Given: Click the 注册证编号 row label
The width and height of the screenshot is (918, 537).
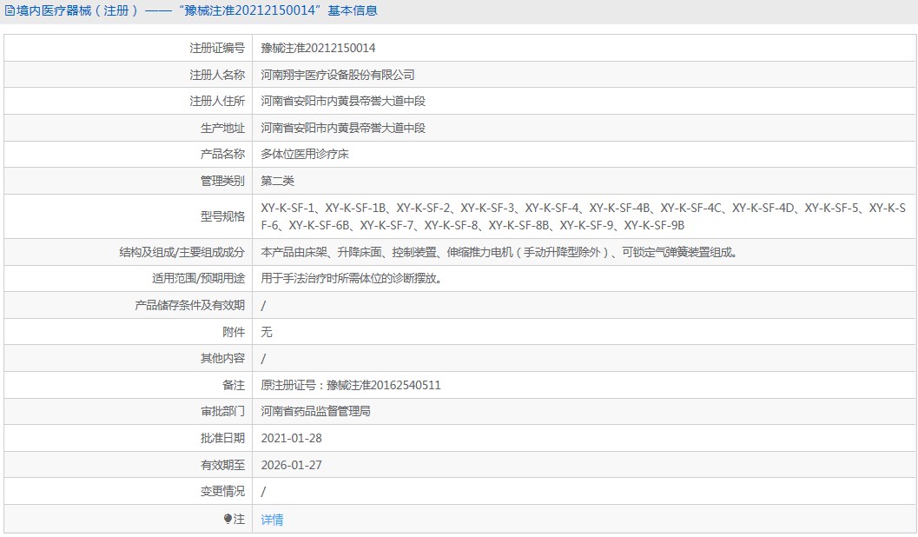Looking at the screenshot, I should pyautogui.click(x=216, y=48).
